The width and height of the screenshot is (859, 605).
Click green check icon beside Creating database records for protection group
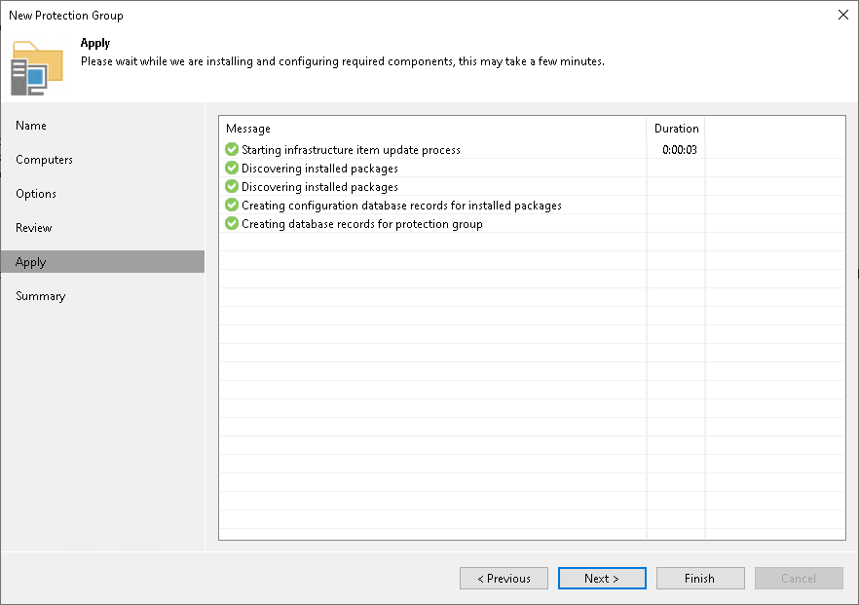pyautogui.click(x=232, y=224)
